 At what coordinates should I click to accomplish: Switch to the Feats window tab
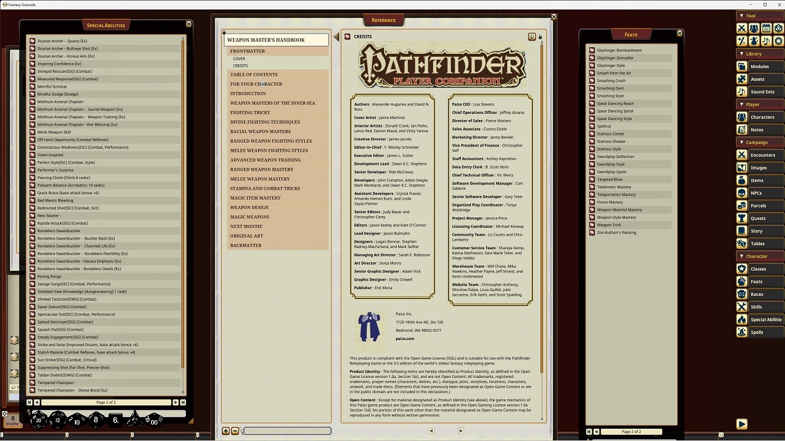(630, 34)
